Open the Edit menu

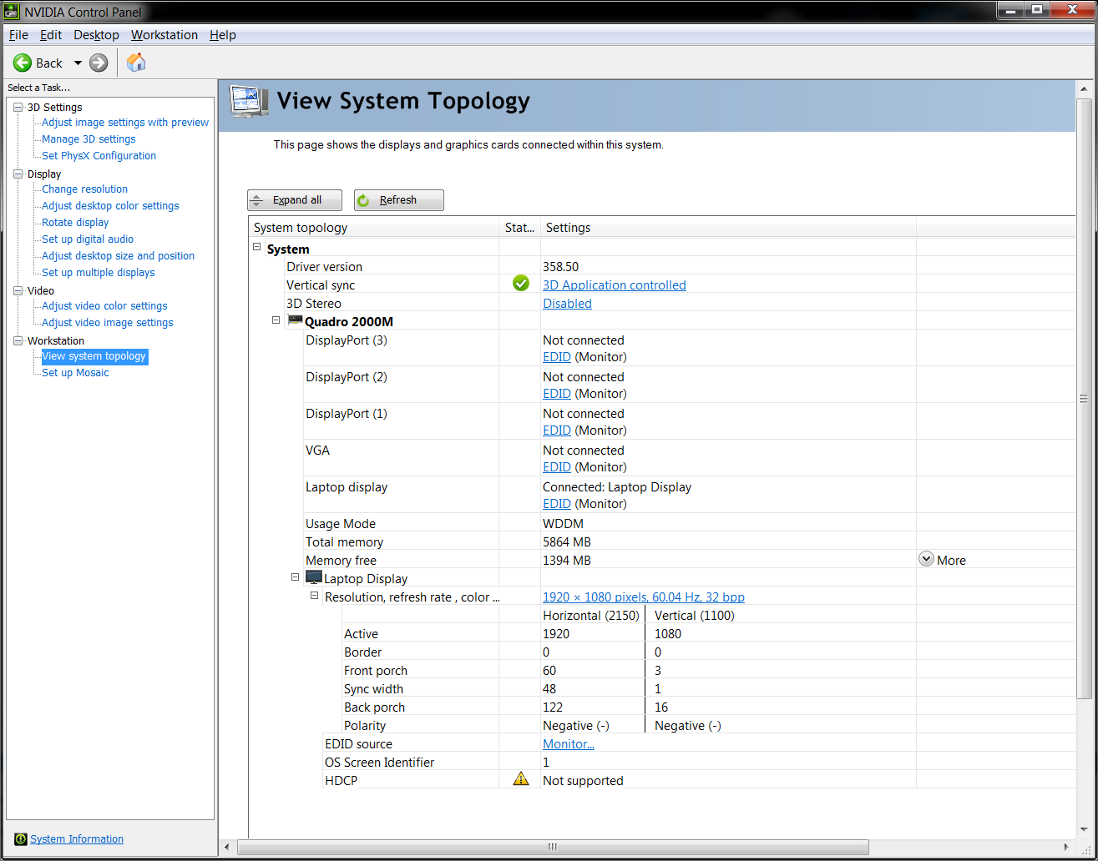(x=51, y=35)
